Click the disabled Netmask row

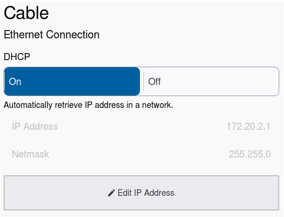click(x=141, y=154)
